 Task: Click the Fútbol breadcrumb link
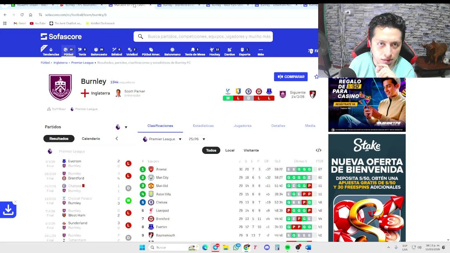tap(45, 63)
